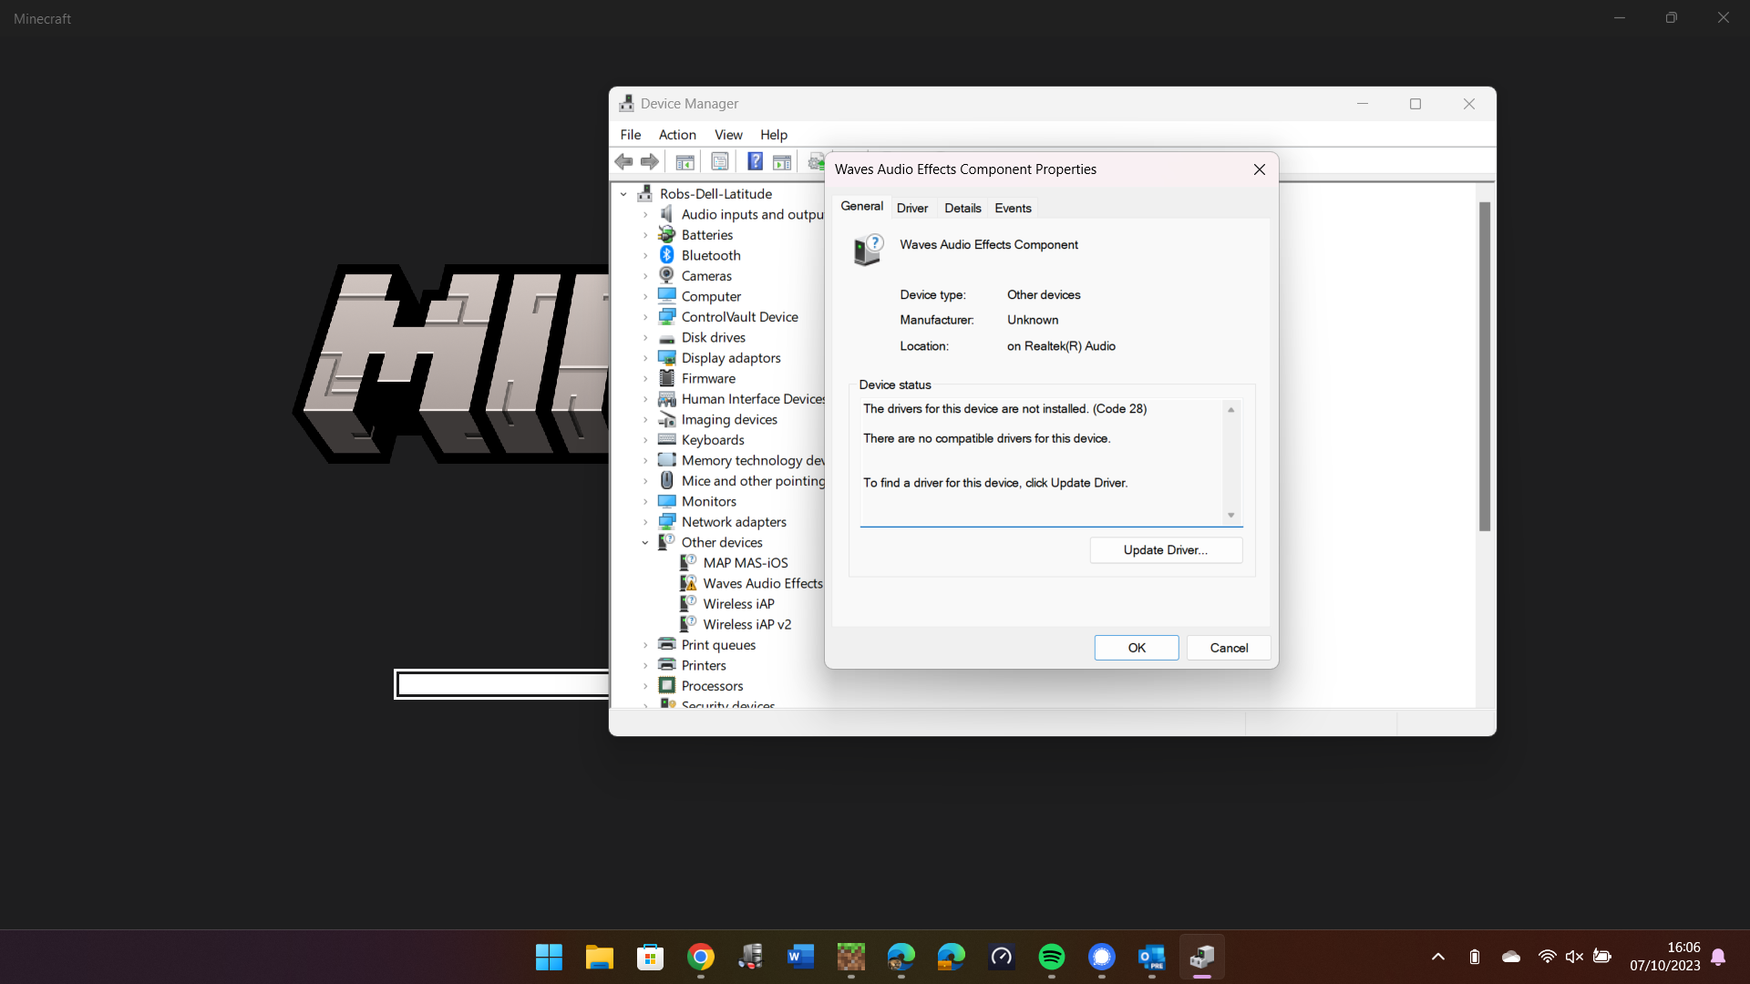Click the device status scroll down arrow

tap(1230, 516)
